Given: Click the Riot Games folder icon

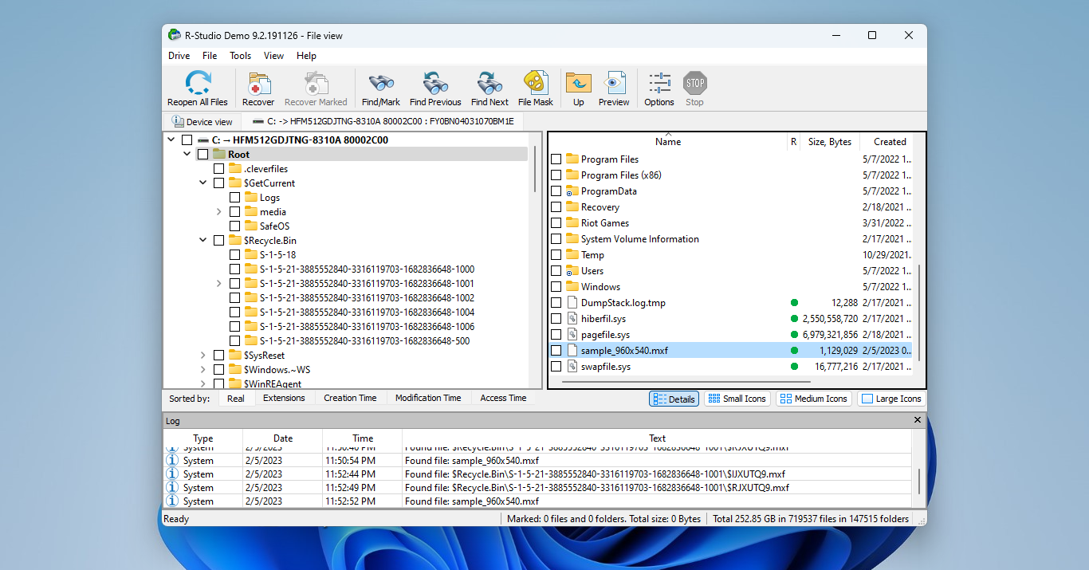Looking at the screenshot, I should pos(572,223).
